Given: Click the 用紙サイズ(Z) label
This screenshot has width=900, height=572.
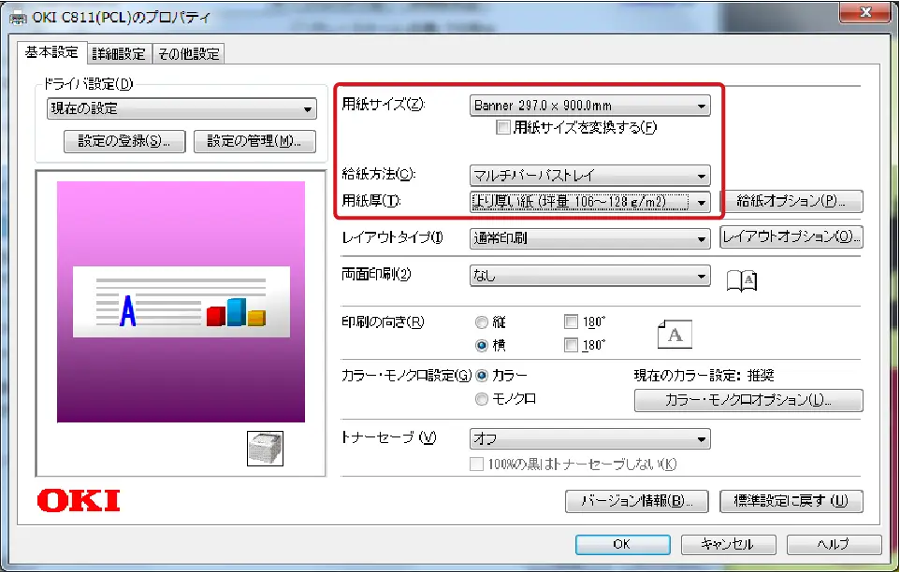Looking at the screenshot, I should pyautogui.click(x=383, y=105).
